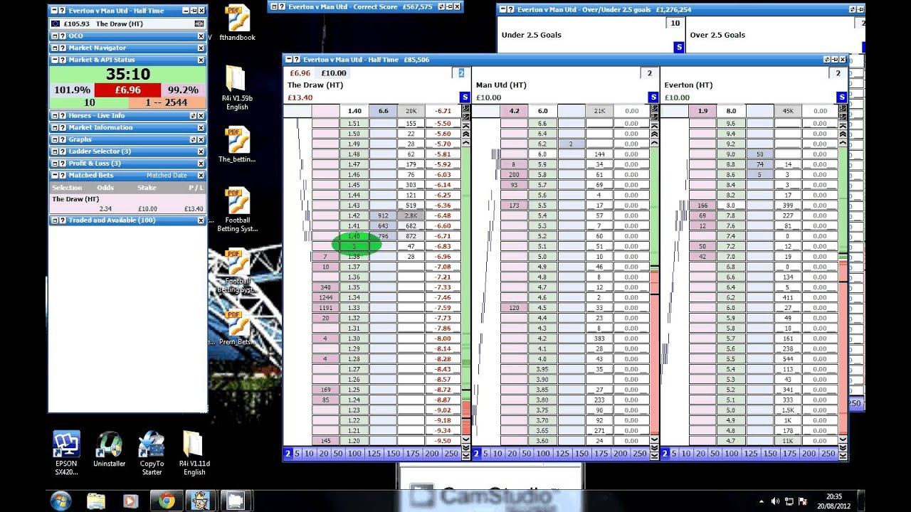Open the R4i V1.59b English folder
Screen dimensions: 911x512
click(237, 87)
